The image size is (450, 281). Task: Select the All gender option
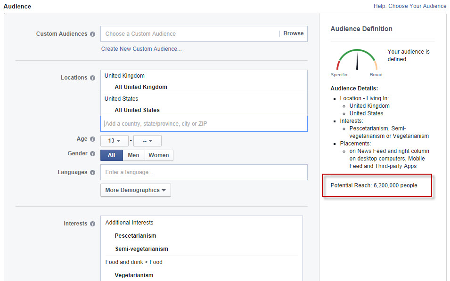point(111,155)
